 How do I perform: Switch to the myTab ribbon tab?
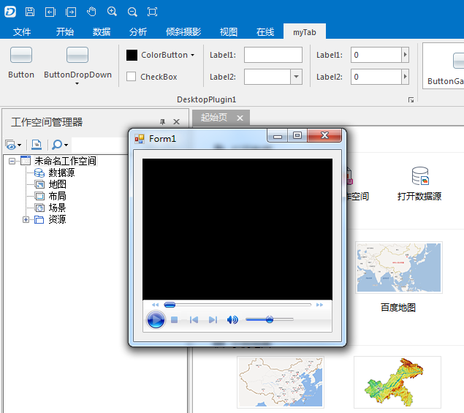pos(305,32)
